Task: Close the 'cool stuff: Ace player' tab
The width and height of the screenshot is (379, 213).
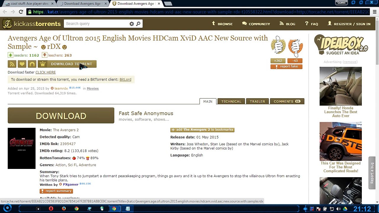Action: (52, 4)
